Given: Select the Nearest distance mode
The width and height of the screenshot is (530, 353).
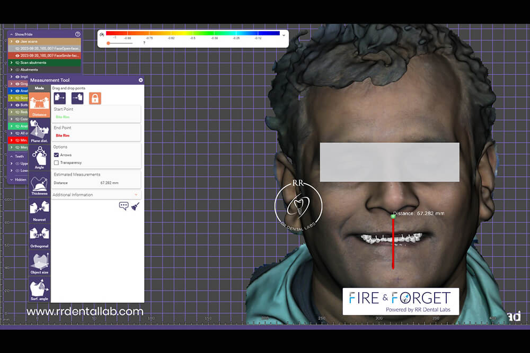Looking at the screenshot, I should tap(39, 211).
